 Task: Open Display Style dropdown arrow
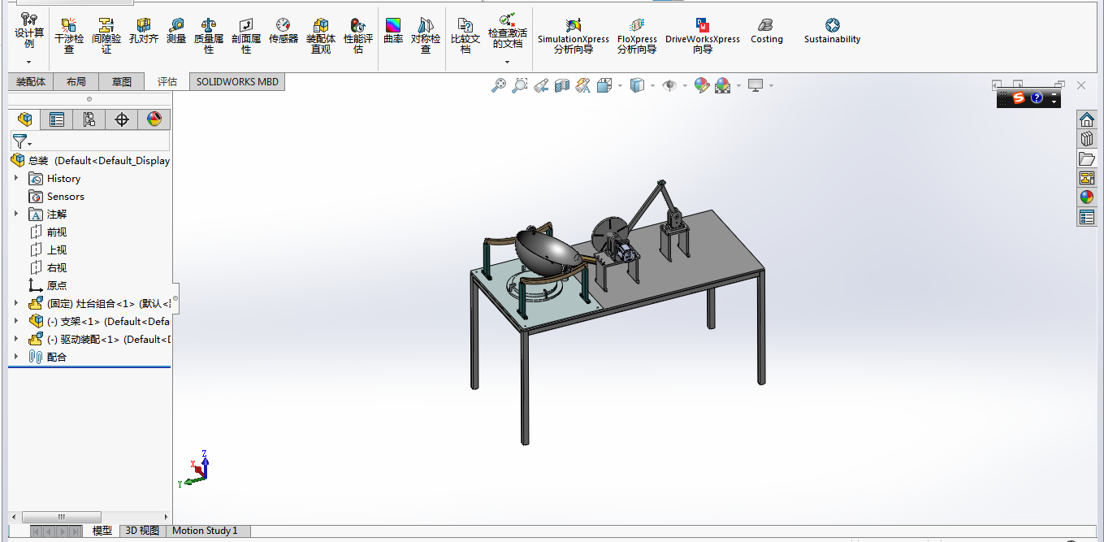(x=652, y=85)
